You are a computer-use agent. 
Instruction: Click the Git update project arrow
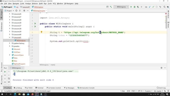coord(150,7)
